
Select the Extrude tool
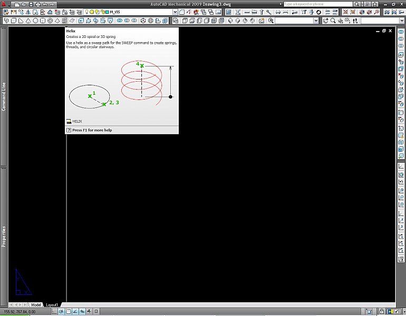tap(81, 21)
